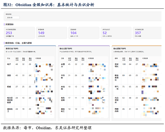
Task: Click the 核心逻辑 TOP5 panel title
Action: tap(120, 49)
